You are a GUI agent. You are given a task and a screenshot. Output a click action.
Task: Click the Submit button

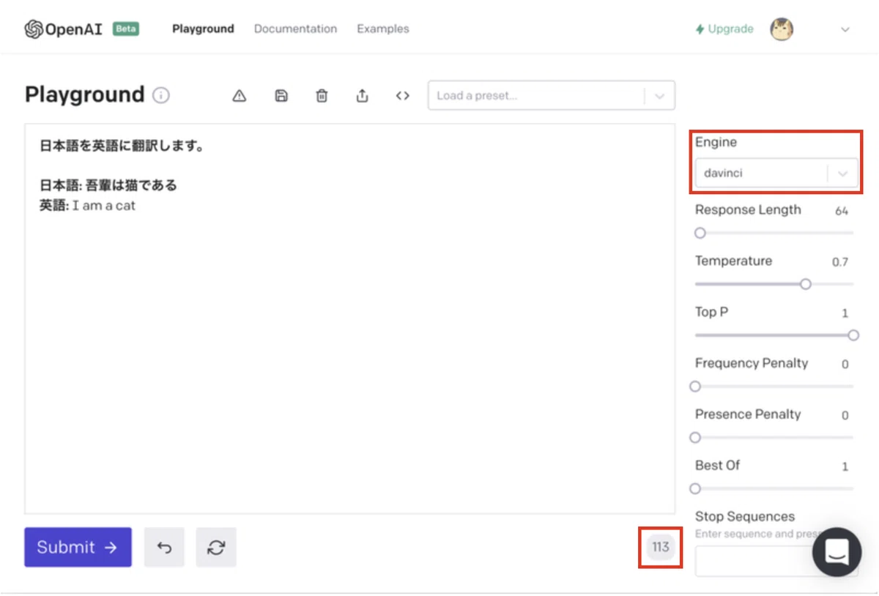click(x=78, y=547)
